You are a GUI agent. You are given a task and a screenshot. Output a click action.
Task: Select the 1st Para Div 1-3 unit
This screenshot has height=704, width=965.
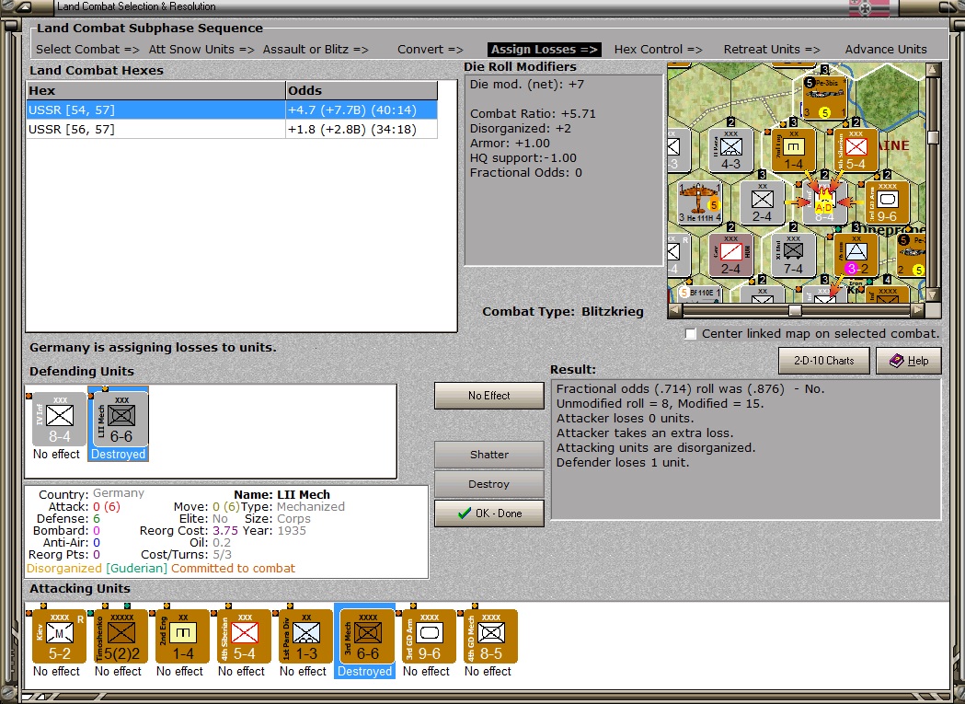click(x=305, y=636)
